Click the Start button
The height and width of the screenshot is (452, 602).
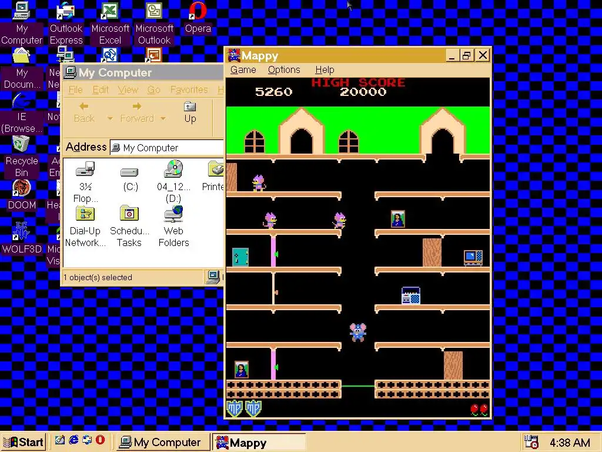(24, 442)
